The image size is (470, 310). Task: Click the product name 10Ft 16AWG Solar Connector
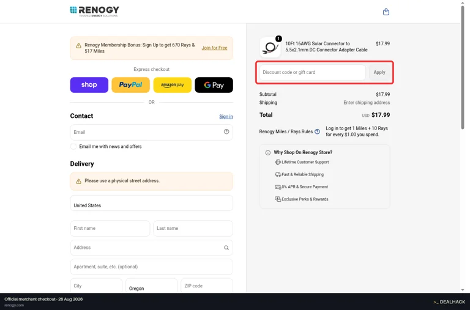pyautogui.click(x=326, y=46)
